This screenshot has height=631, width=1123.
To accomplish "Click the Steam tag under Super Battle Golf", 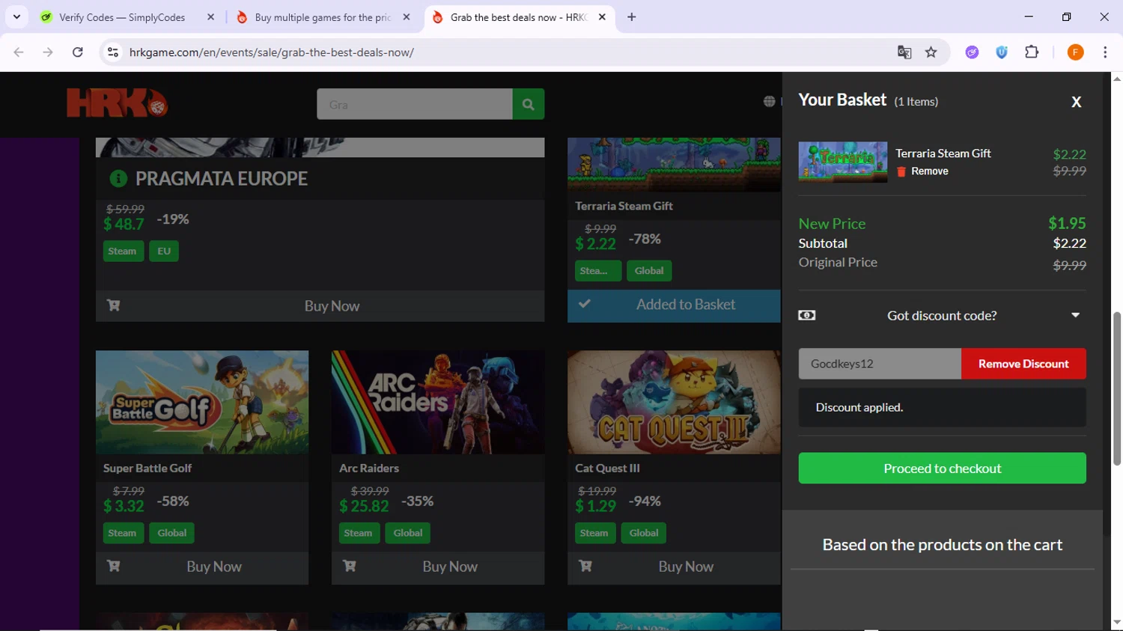I will pyautogui.click(x=122, y=533).
